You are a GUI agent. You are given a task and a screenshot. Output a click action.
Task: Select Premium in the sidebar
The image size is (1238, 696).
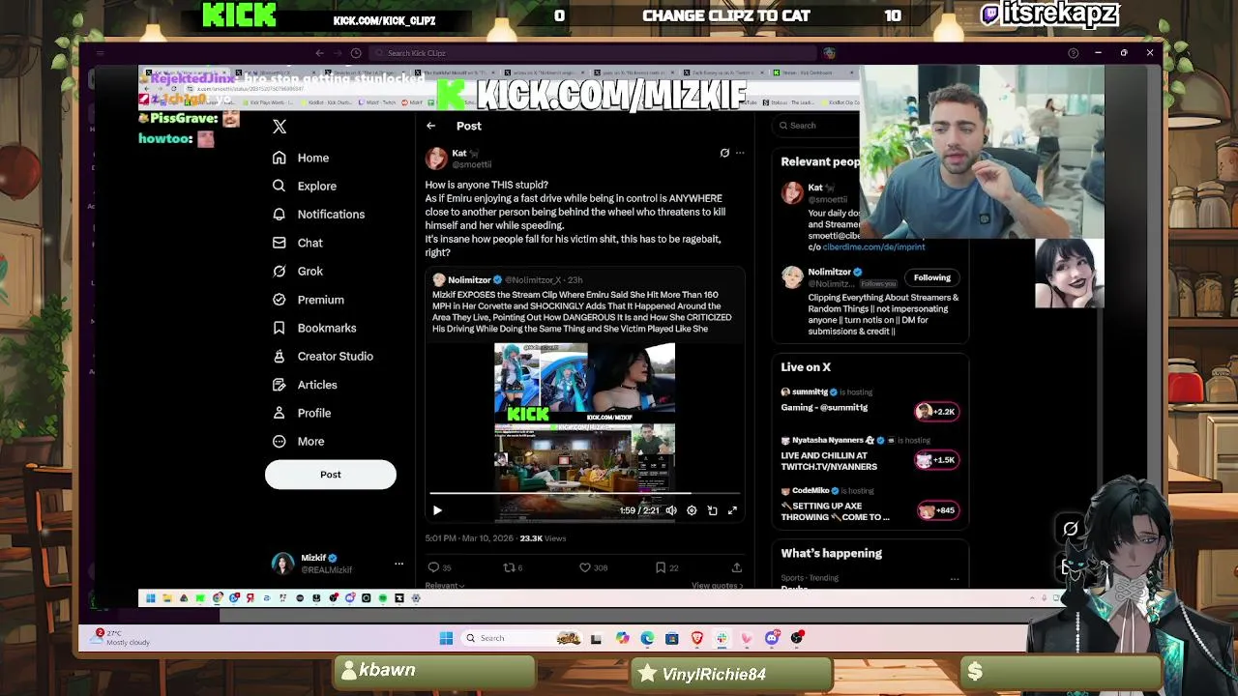click(x=309, y=300)
